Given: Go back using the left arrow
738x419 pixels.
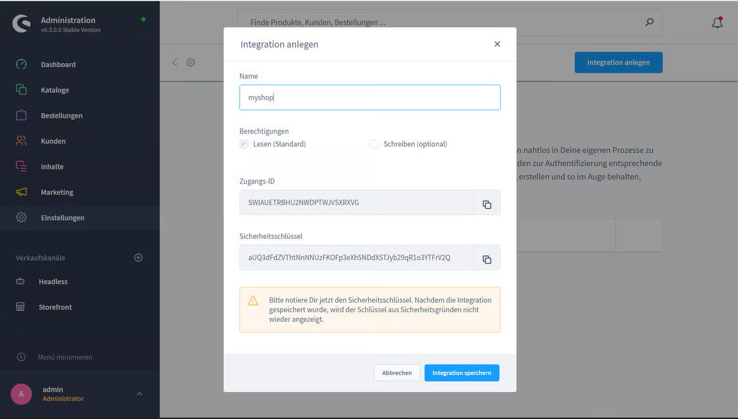Looking at the screenshot, I should coord(175,63).
